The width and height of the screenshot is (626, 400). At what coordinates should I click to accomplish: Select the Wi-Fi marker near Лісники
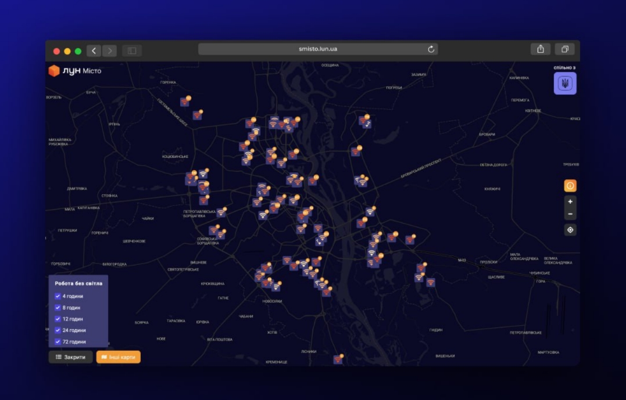click(x=337, y=359)
